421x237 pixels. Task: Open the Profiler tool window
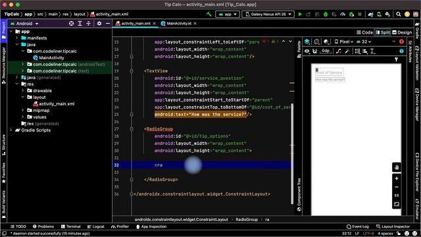click(x=120, y=226)
